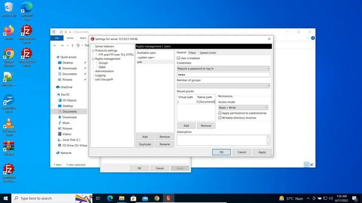Select Administration in the settings tree
Screen dimensions: 362x203
pos(104,71)
